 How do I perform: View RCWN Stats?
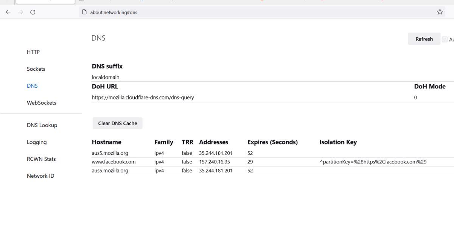click(41, 159)
